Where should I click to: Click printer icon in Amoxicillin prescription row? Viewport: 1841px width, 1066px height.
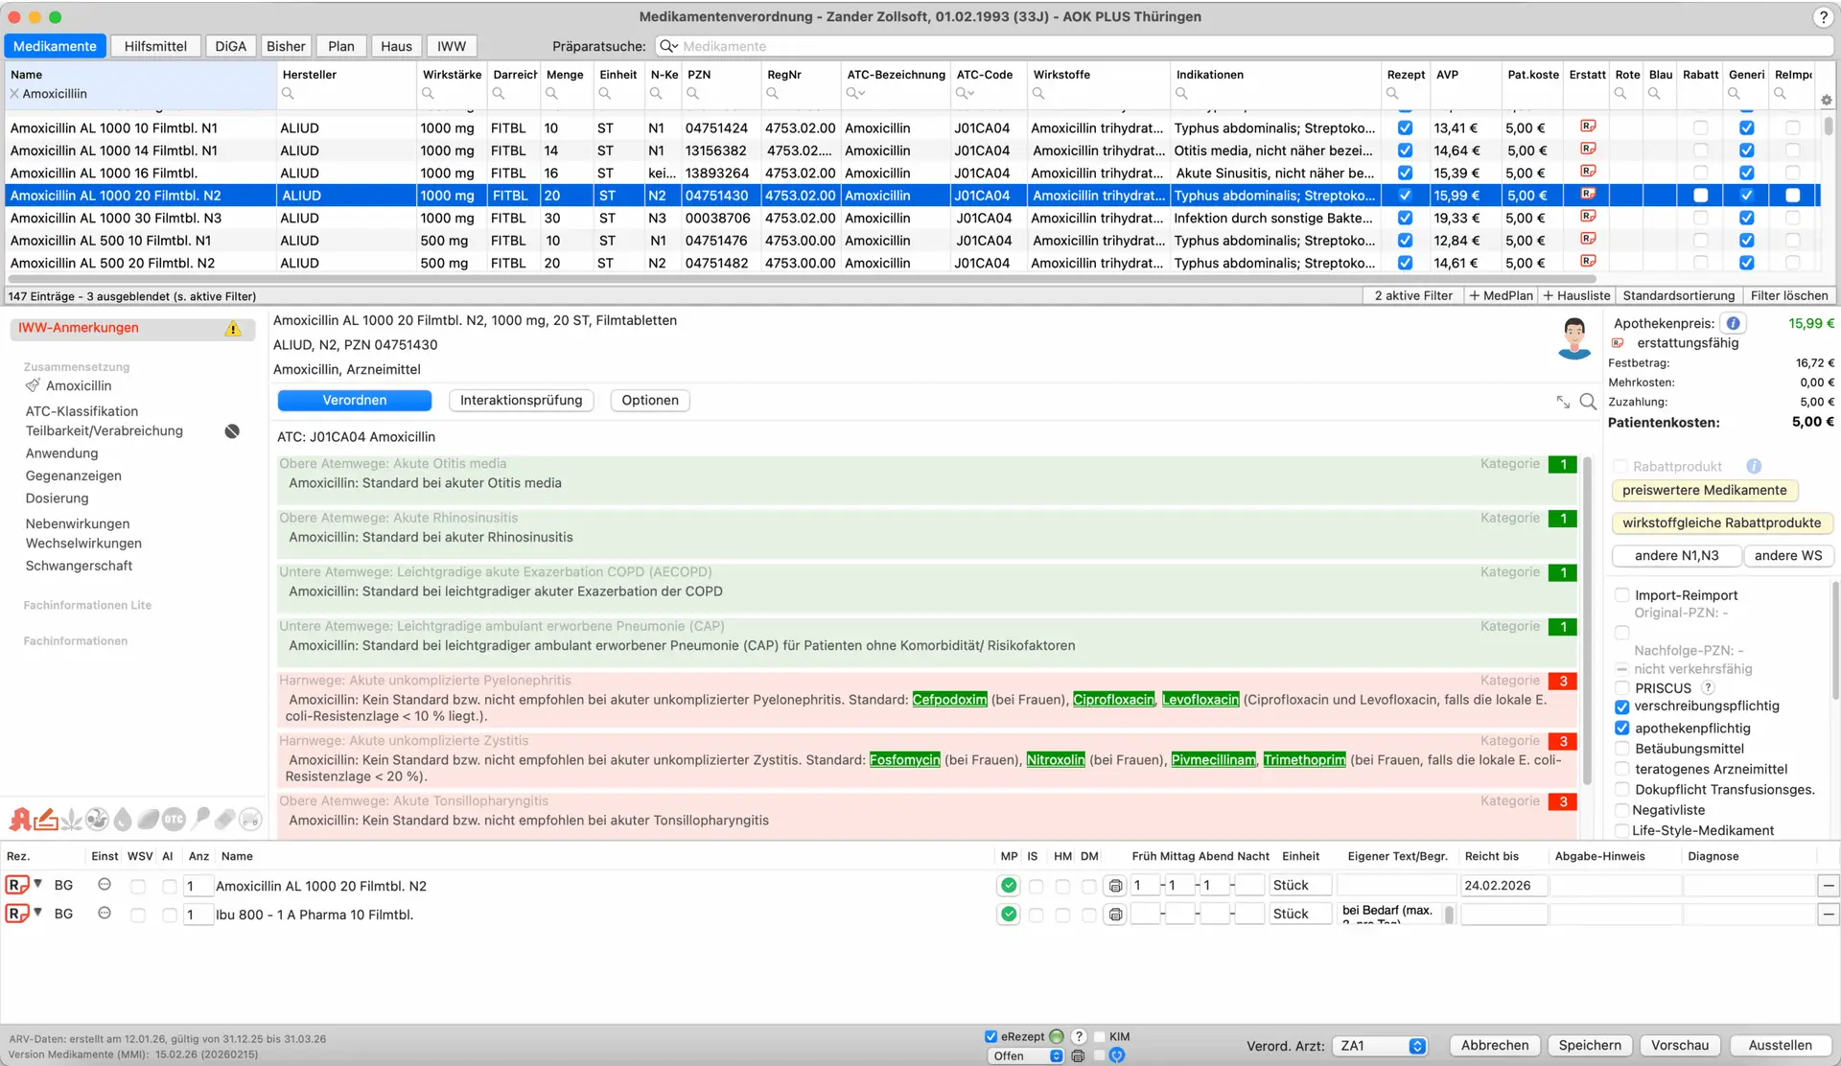pos(1115,887)
